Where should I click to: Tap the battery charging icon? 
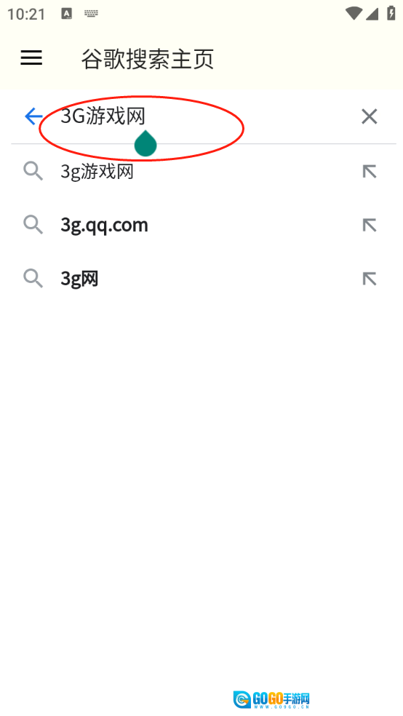click(x=391, y=13)
